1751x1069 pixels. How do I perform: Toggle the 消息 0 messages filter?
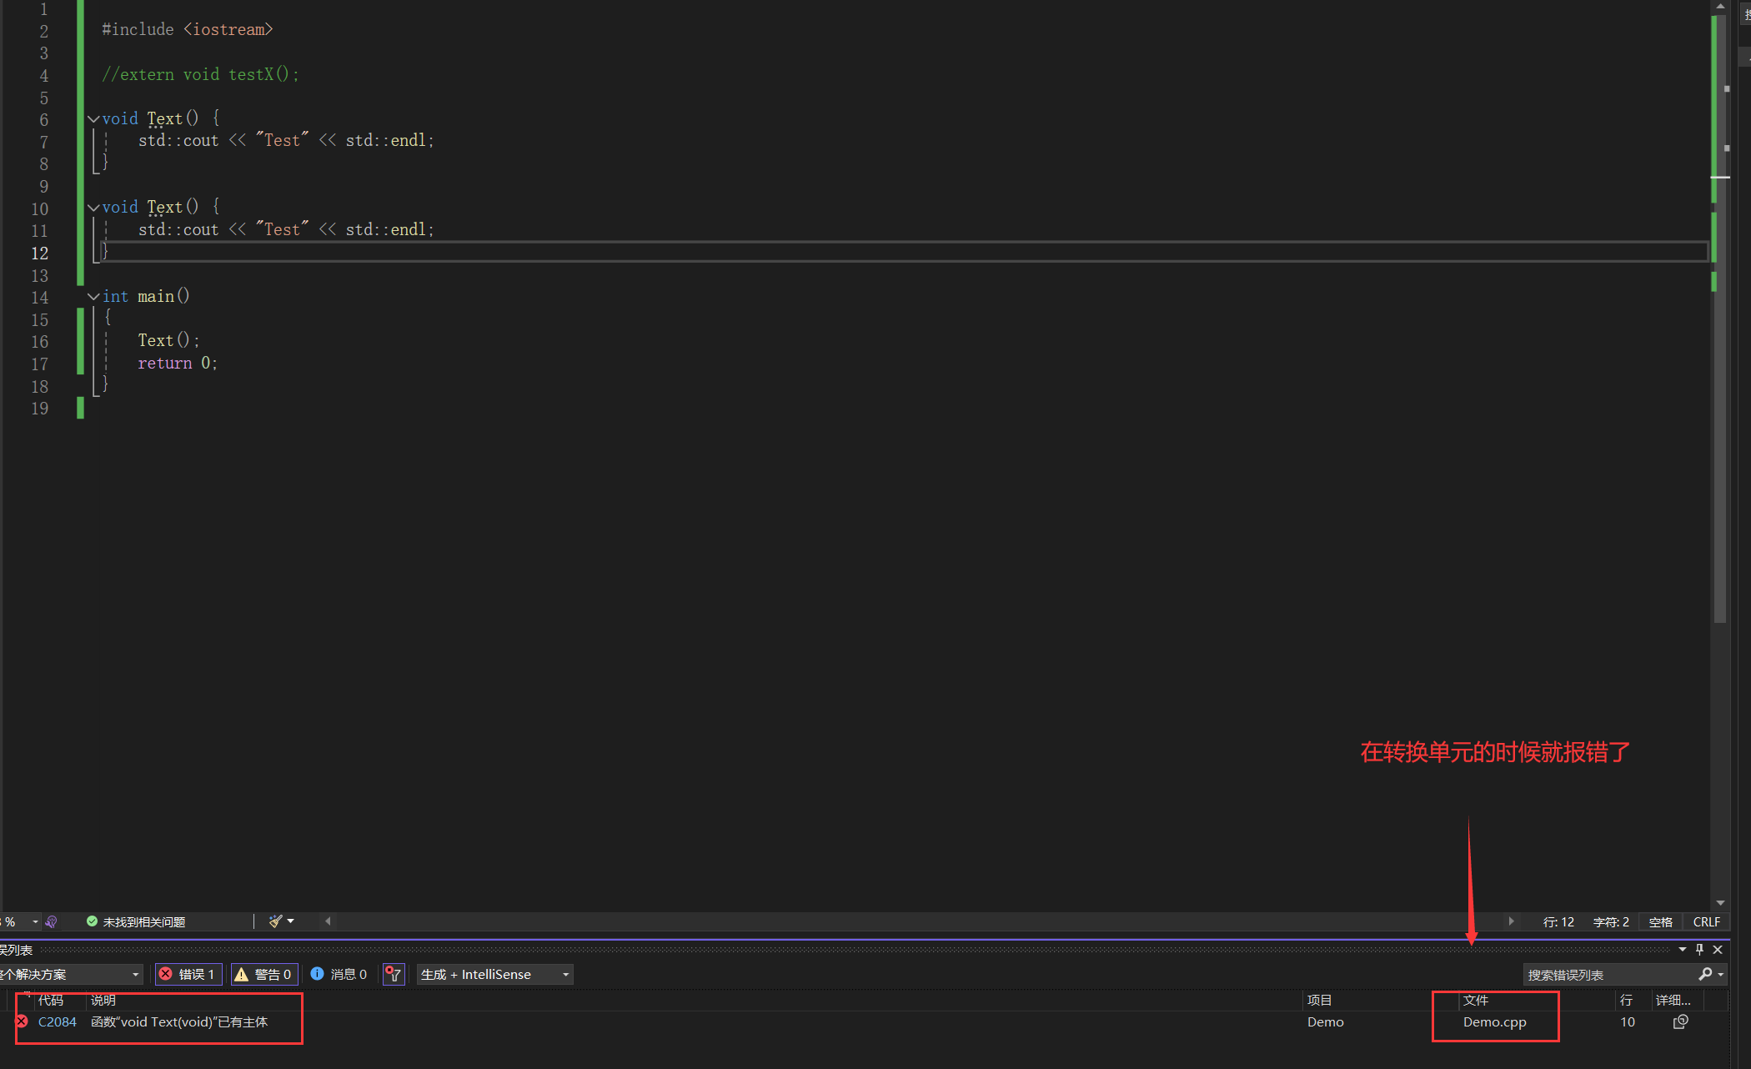pos(339,974)
